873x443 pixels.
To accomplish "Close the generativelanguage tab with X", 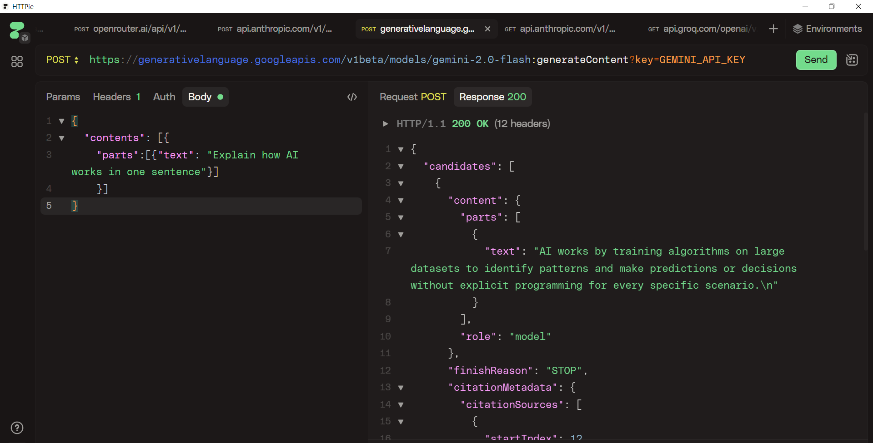I will 487,29.
